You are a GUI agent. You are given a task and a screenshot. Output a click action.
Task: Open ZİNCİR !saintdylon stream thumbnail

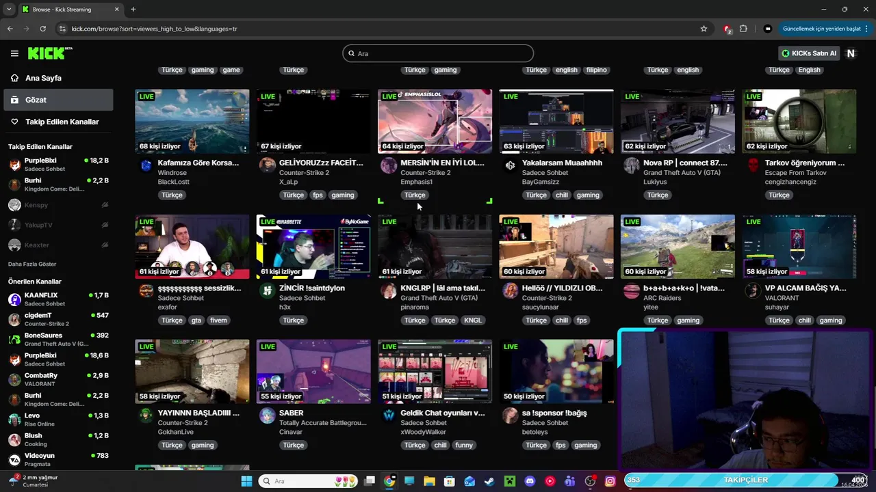(313, 247)
